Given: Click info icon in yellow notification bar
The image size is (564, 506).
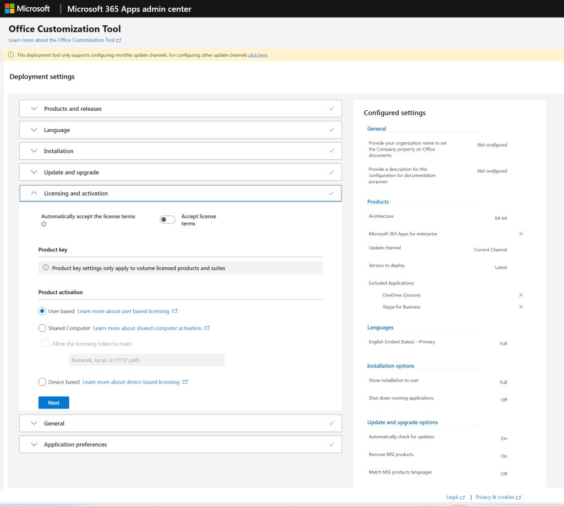Looking at the screenshot, I should click(x=11, y=55).
